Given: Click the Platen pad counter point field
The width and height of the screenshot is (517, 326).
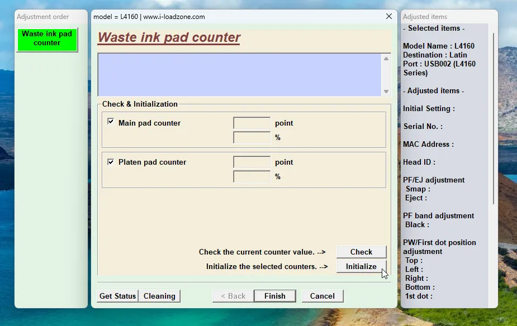Looking at the screenshot, I should coord(252,162).
